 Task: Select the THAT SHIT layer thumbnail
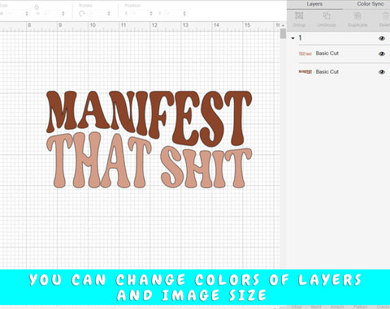point(305,54)
